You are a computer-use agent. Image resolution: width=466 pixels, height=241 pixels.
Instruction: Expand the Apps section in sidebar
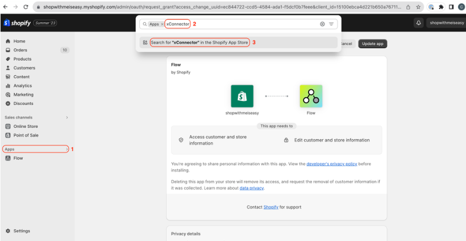pos(36,149)
